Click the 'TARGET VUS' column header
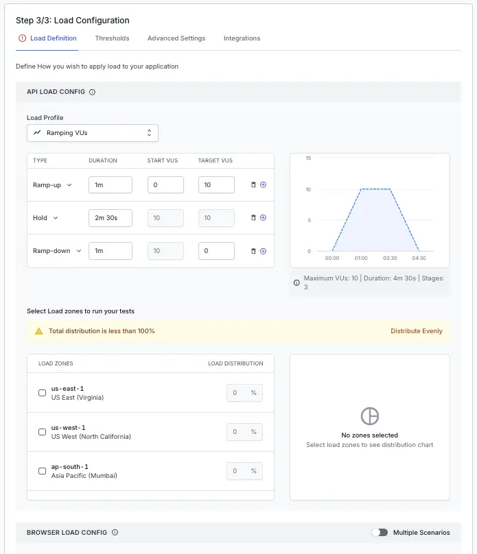The image size is (477, 554). [216, 160]
